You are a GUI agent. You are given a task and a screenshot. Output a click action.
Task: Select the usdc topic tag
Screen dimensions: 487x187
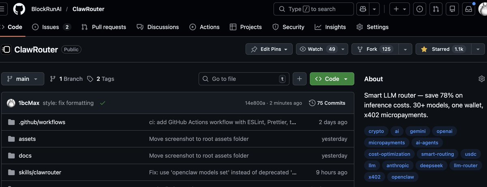[x=471, y=154]
